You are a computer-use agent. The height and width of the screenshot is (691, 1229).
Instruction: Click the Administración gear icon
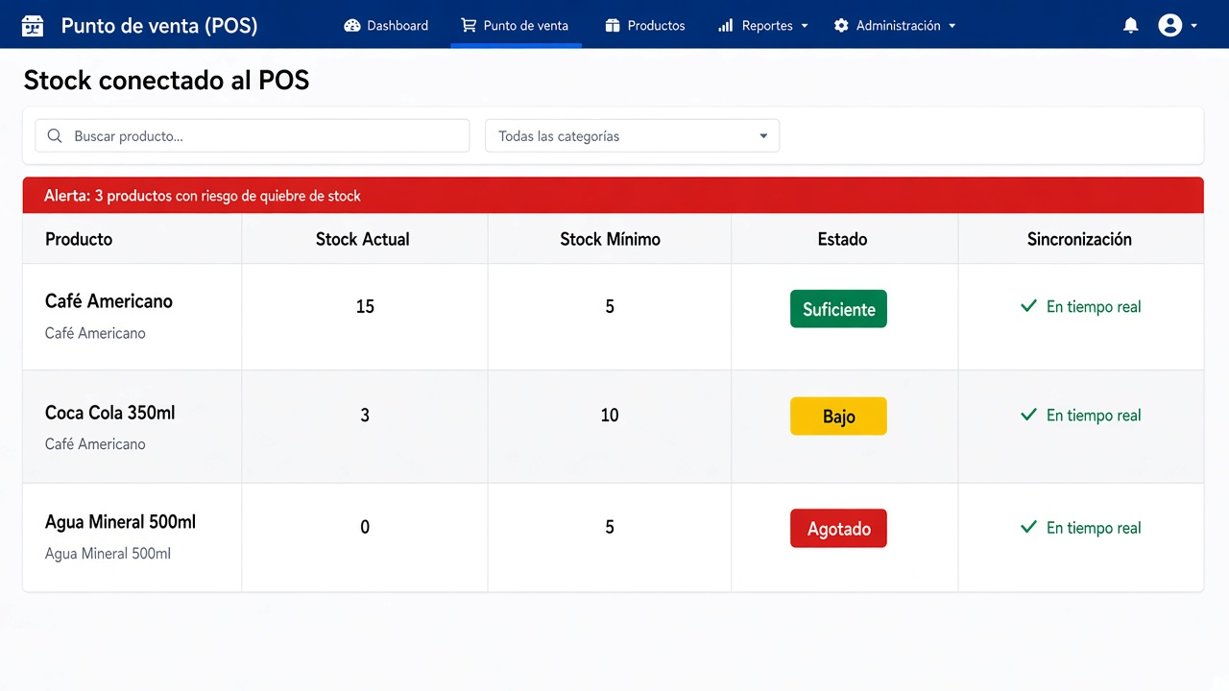tap(841, 26)
